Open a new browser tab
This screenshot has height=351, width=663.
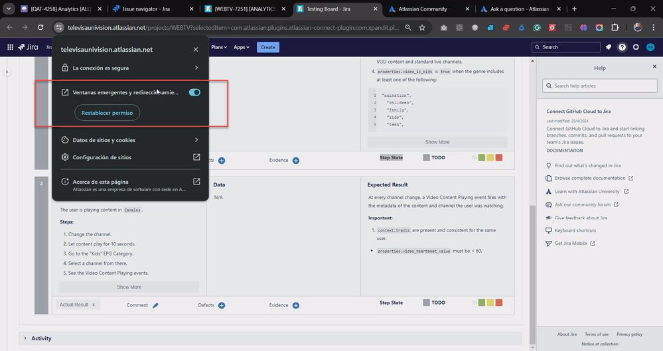coord(574,9)
